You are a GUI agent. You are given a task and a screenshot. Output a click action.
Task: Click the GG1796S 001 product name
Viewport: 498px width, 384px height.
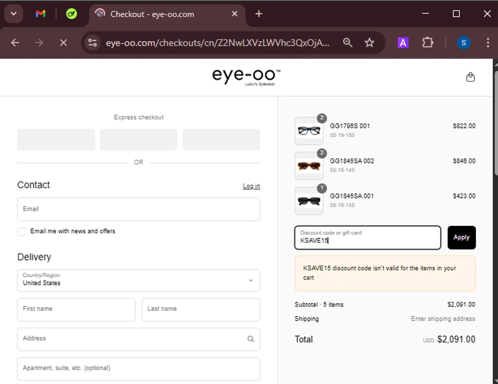(350, 126)
